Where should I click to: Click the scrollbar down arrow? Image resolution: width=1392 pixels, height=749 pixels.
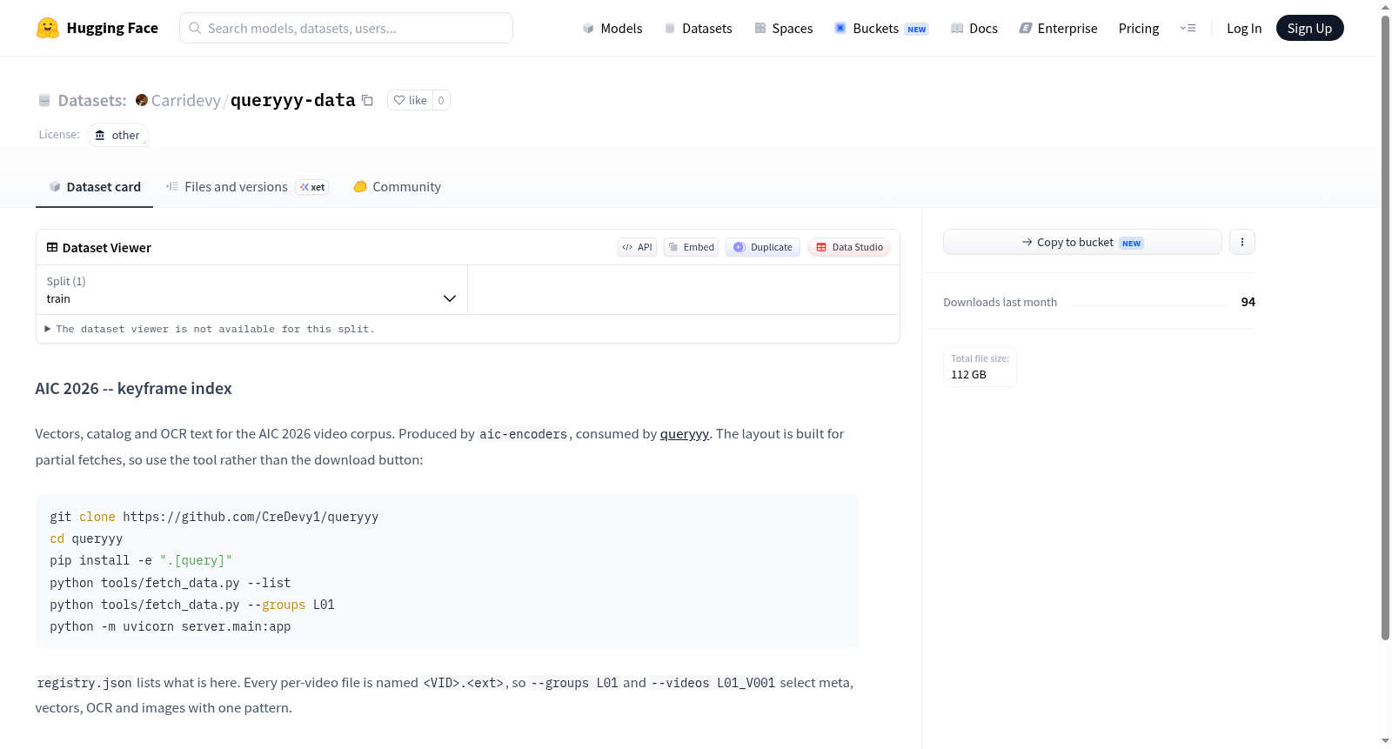[x=1385, y=741]
